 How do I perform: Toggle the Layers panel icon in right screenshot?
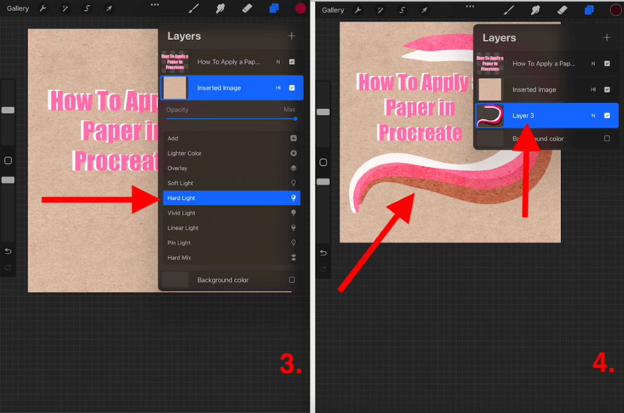tap(589, 10)
